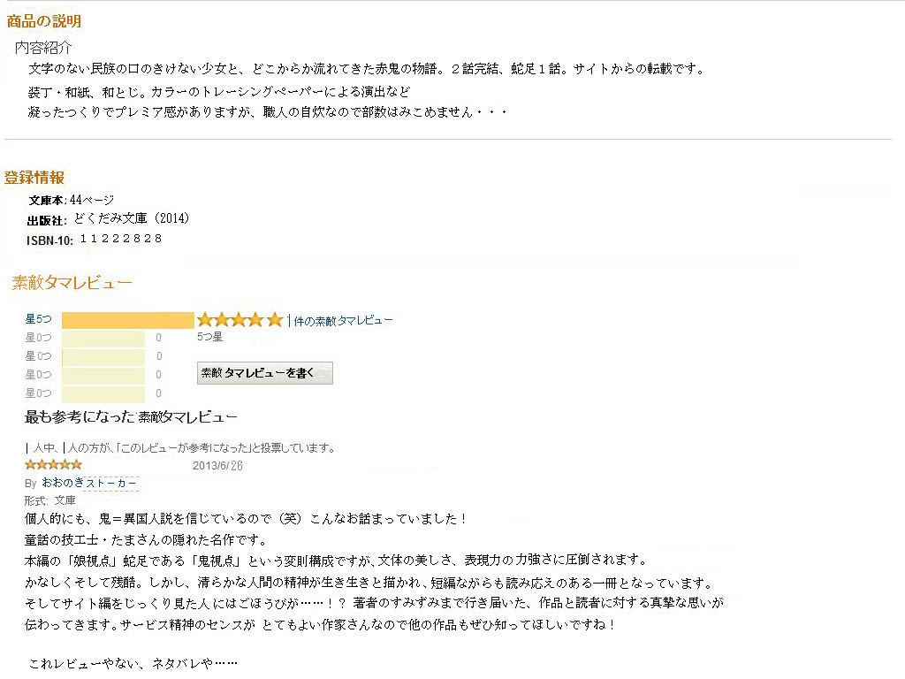The height and width of the screenshot is (679, 905).
Task: Click the topmost 星0つ rating row label
Action: [38, 338]
